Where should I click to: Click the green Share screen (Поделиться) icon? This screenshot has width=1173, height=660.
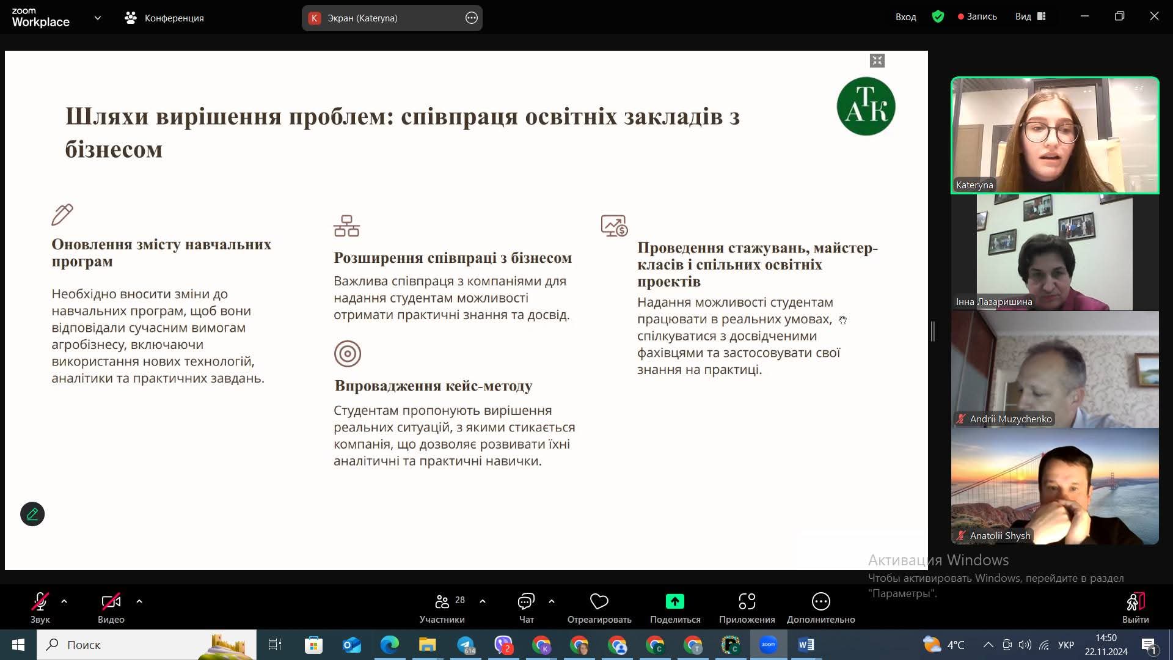(674, 602)
